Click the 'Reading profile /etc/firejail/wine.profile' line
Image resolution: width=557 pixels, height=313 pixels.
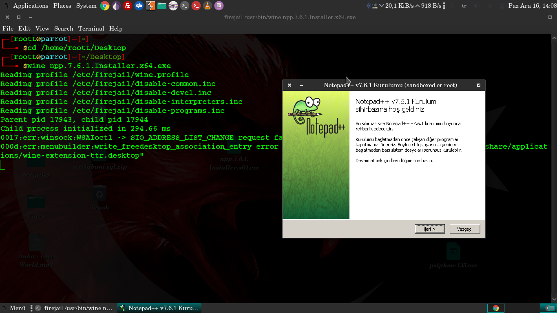click(95, 75)
